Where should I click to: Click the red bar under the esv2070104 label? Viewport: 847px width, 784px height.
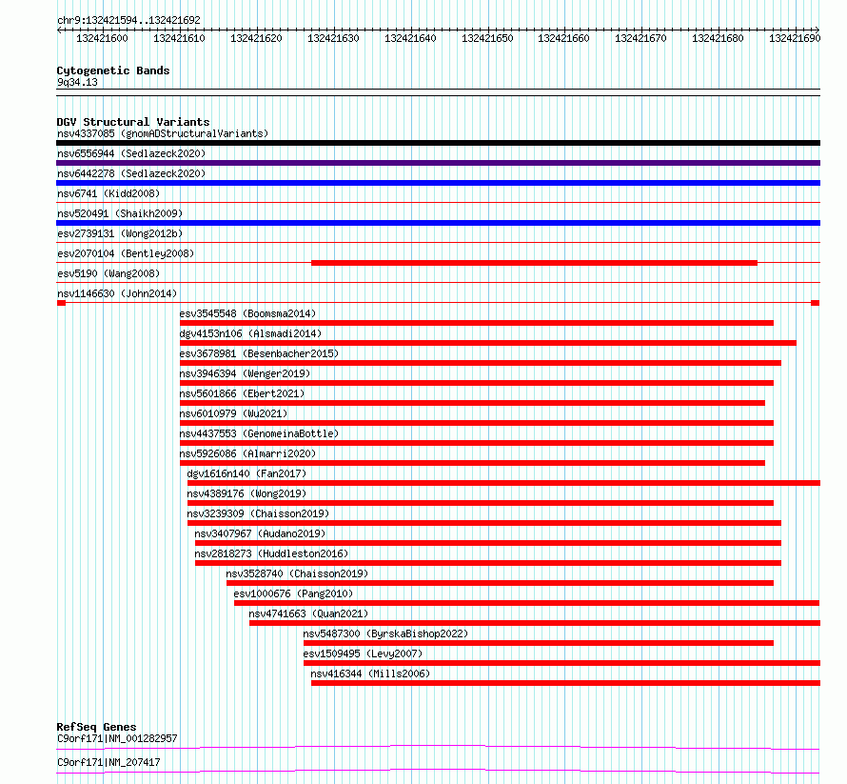[x=534, y=263]
